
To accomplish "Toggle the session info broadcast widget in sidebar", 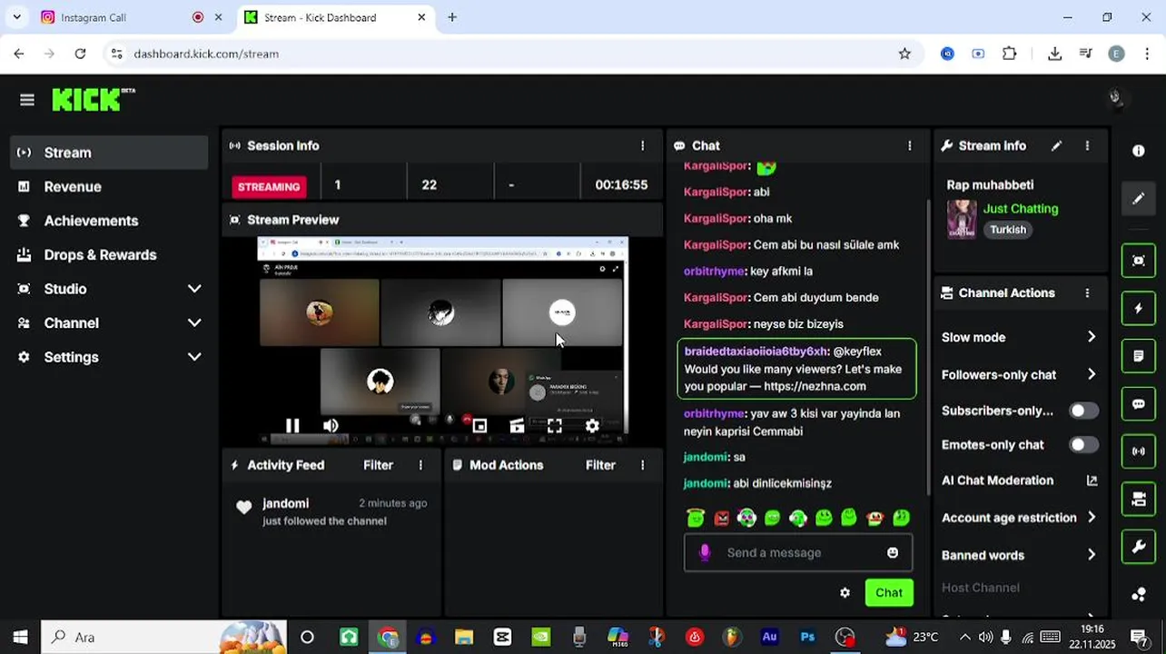I will [x=1139, y=451].
